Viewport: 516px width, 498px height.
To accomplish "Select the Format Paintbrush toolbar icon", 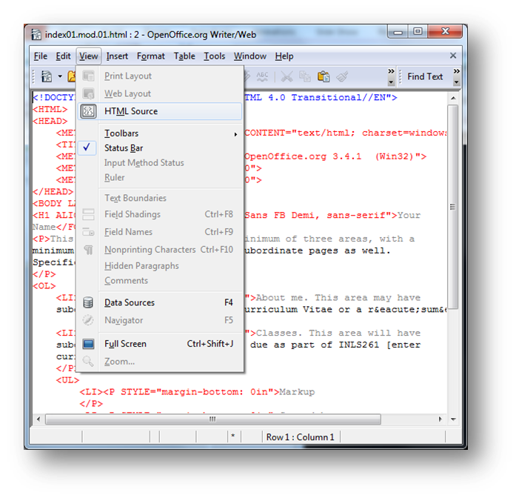I will (342, 76).
